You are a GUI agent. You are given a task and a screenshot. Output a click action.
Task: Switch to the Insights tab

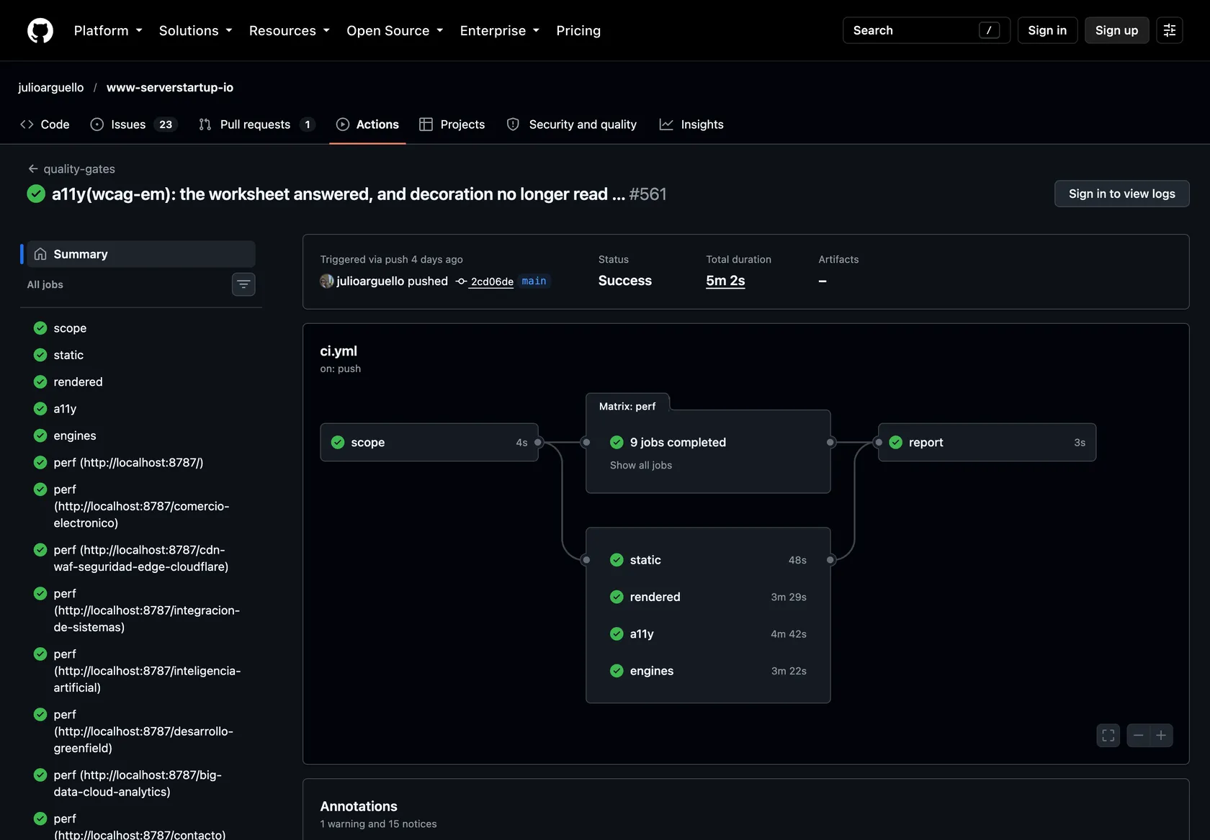tap(691, 125)
